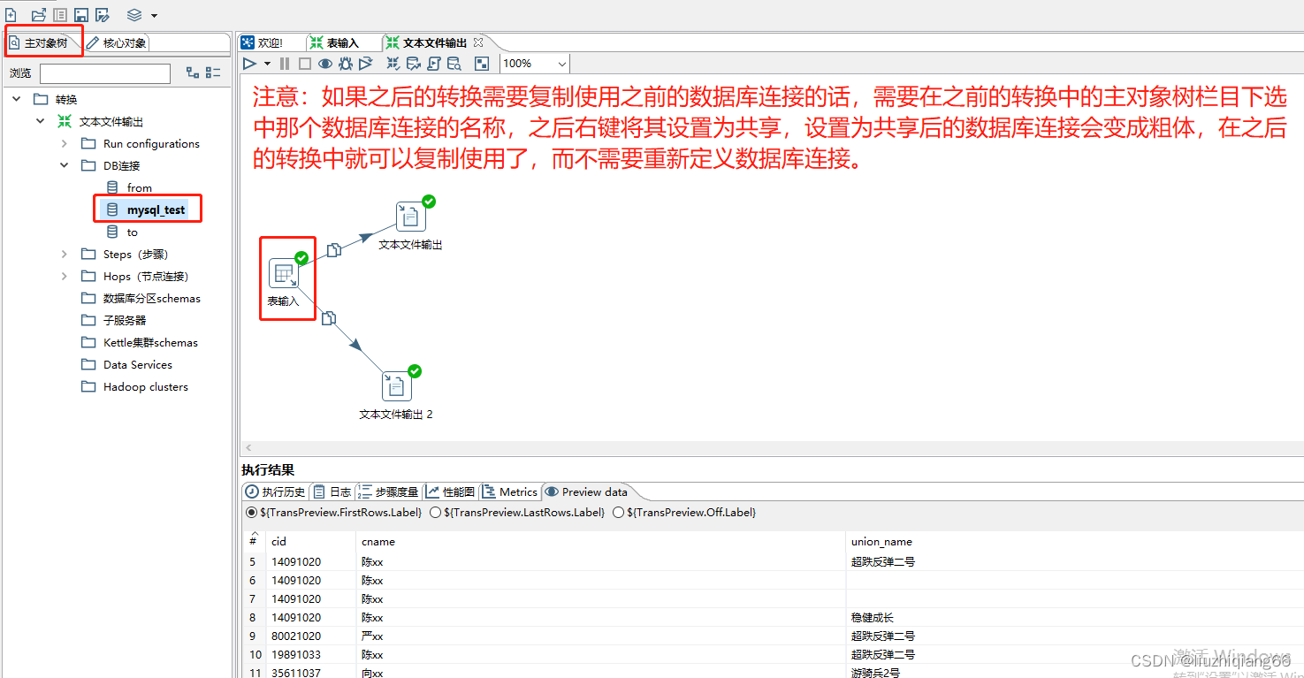Click the Verify transformation icon

(393, 64)
